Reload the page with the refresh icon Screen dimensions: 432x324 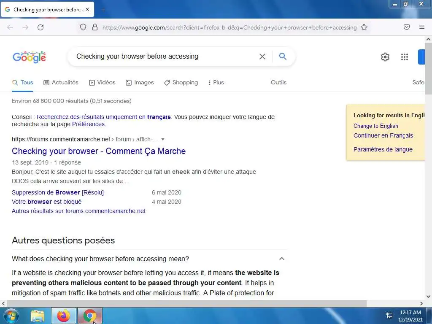[40, 27]
